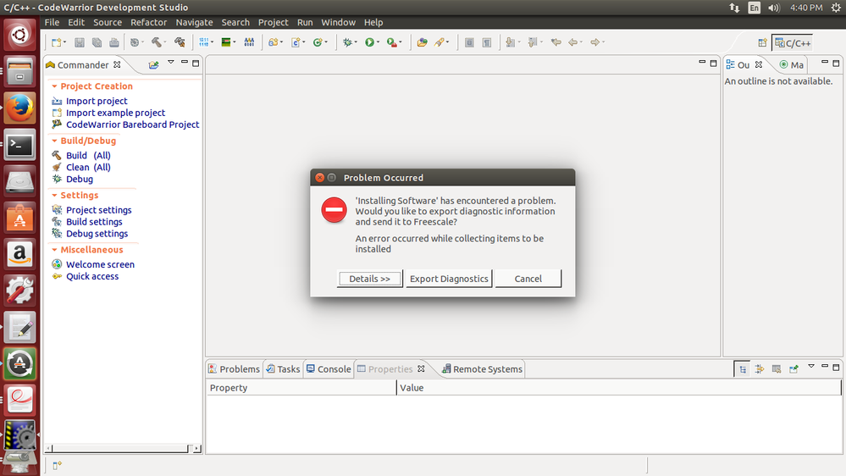Click the Print toolbar icon
Viewport: 846px width, 476px height.
113,42
